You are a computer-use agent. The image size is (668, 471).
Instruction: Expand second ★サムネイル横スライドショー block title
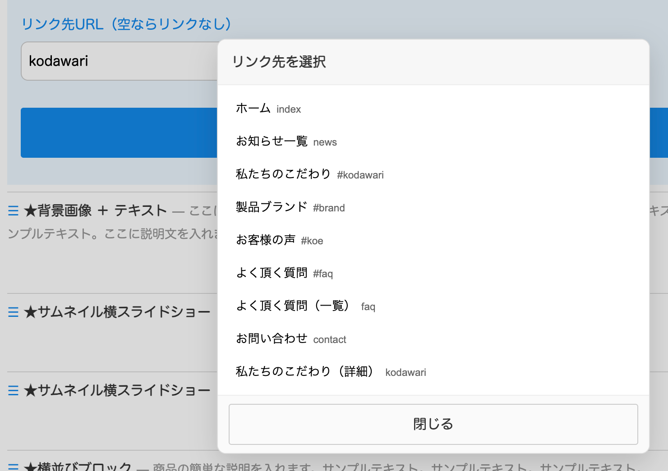(x=117, y=390)
